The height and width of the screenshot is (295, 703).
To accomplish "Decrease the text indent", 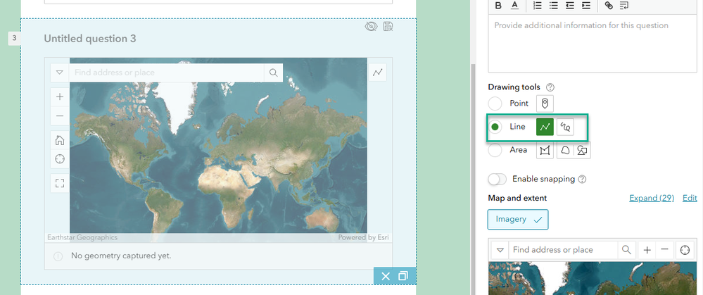I will click(570, 6).
